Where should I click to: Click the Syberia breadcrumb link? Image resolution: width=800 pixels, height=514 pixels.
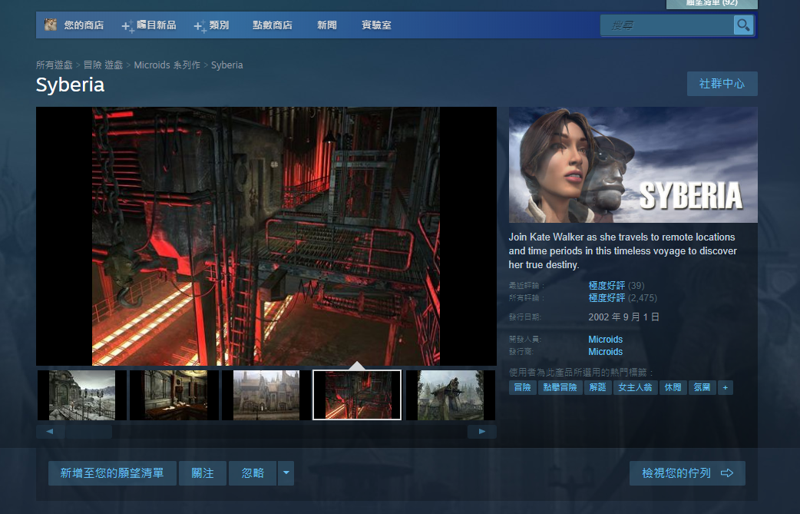point(227,65)
